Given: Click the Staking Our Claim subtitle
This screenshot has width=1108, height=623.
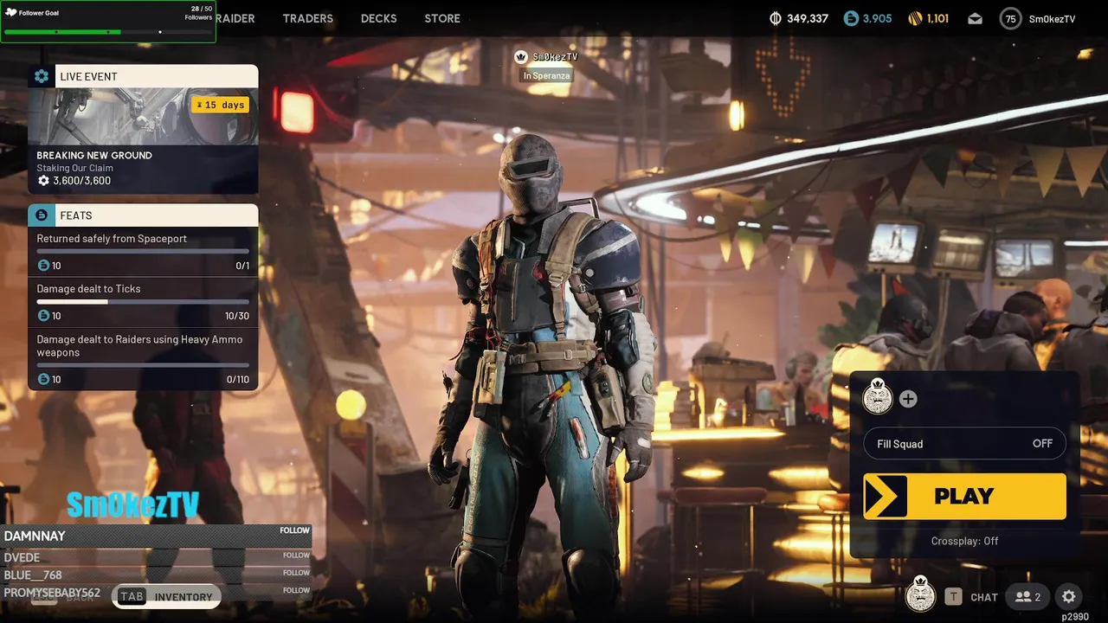Looking at the screenshot, I should [x=75, y=169].
